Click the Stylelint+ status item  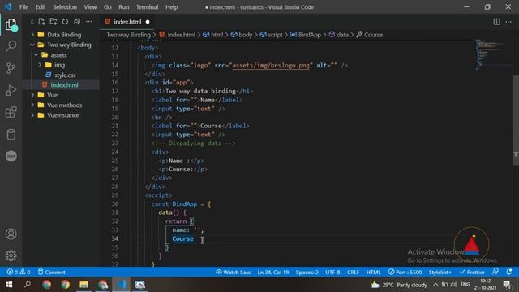coord(440,273)
